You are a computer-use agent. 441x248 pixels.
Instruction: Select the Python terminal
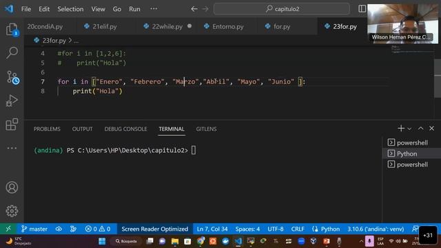[x=412, y=154]
